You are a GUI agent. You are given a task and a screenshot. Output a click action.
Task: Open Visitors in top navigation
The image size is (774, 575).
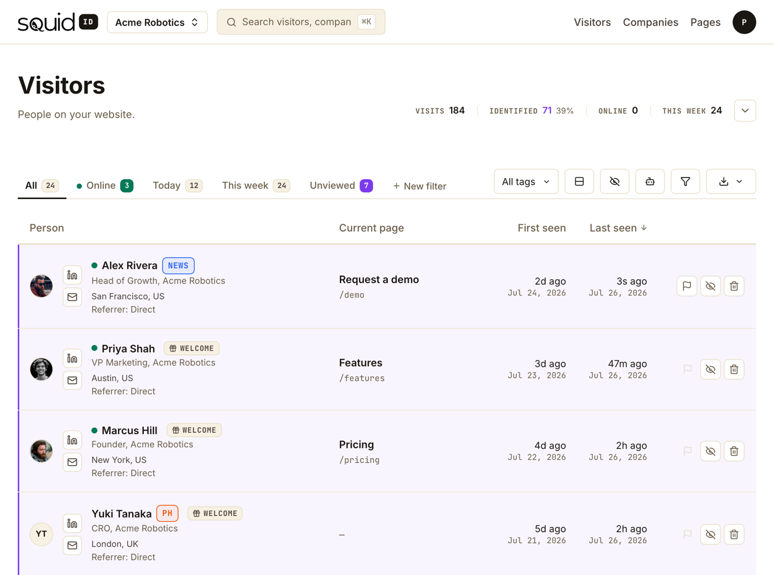click(592, 22)
